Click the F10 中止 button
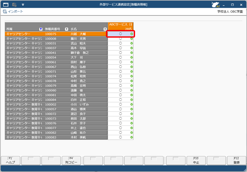This screenshot has height=172, width=247. (196, 160)
